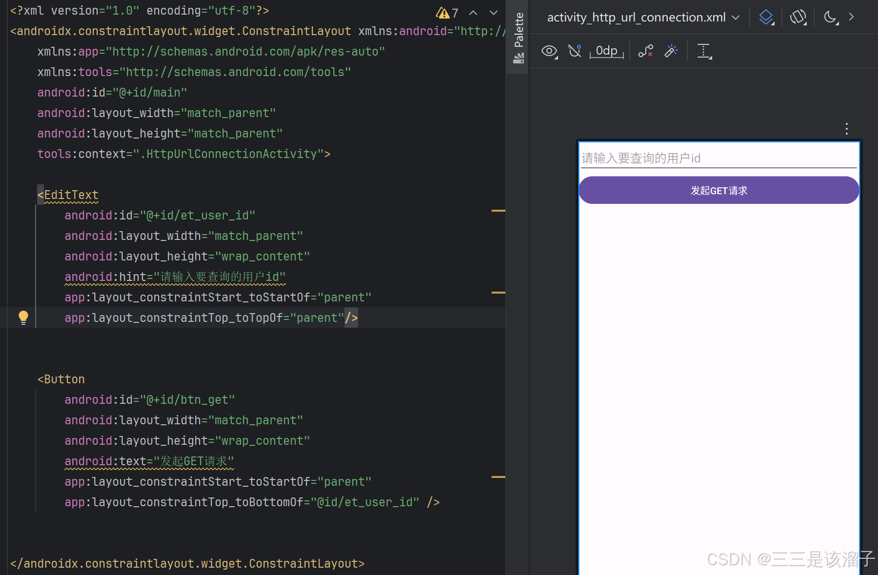Click the xml version declaration line
The width and height of the screenshot is (878, 575).
coord(140,11)
